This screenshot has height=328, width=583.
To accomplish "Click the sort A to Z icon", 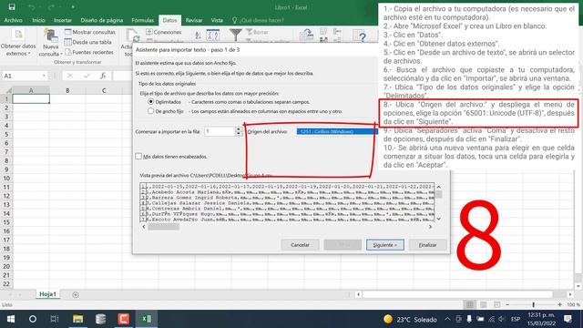I will [x=198, y=36].
